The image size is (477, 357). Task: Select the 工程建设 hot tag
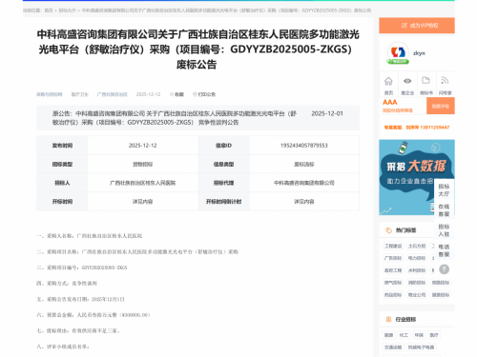[393, 246]
